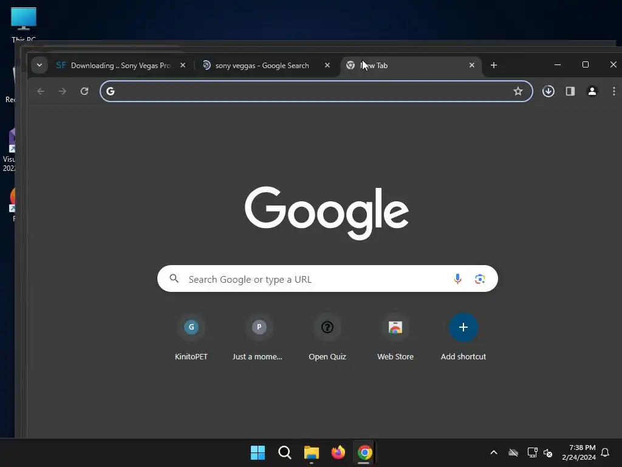
Task: Switch to the Downloading Sony Vegas Pro tab
Action: 121,65
